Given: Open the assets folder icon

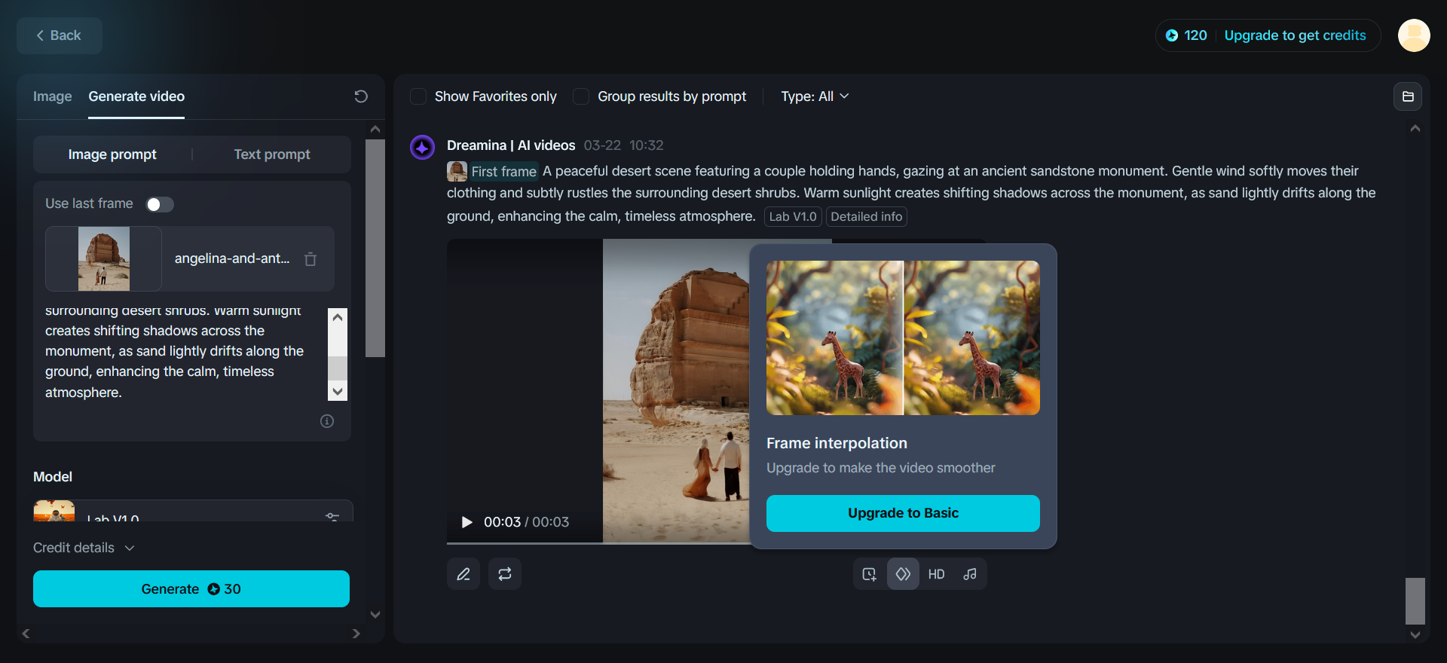Looking at the screenshot, I should (1408, 96).
